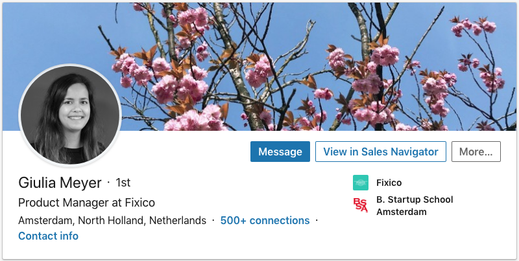Click View in Sales Navigator button
Viewport: 519px width, 261px height.
[381, 152]
